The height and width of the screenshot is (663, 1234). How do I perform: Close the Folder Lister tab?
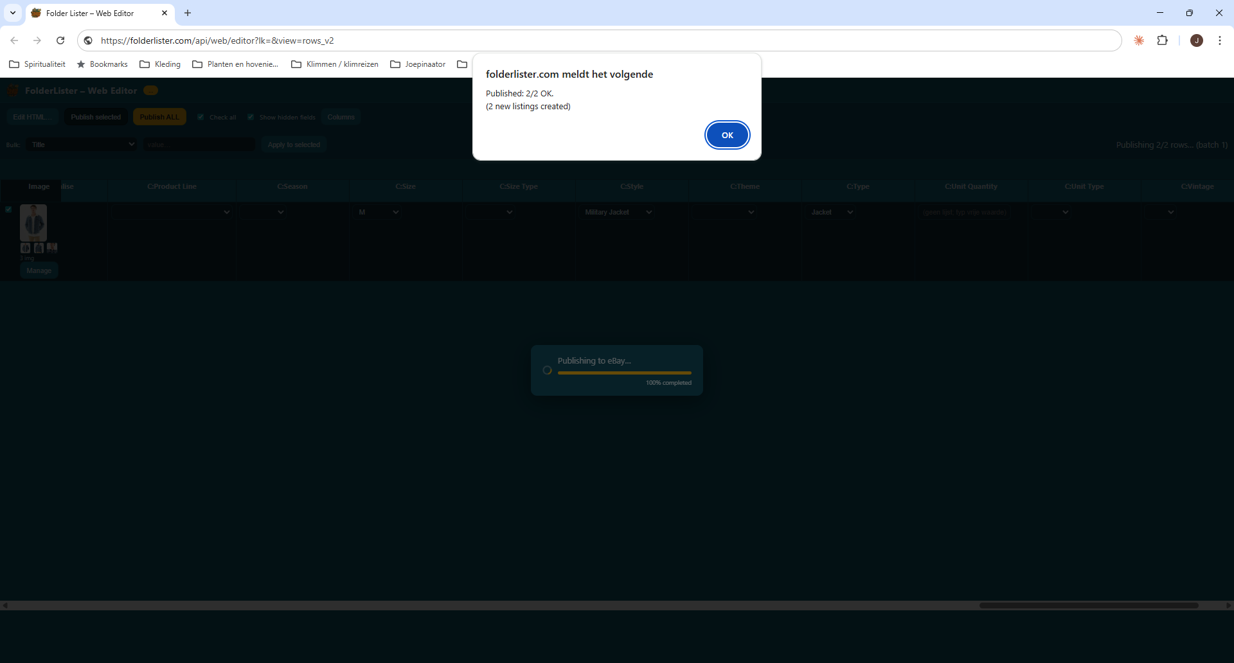tap(165, 13)
